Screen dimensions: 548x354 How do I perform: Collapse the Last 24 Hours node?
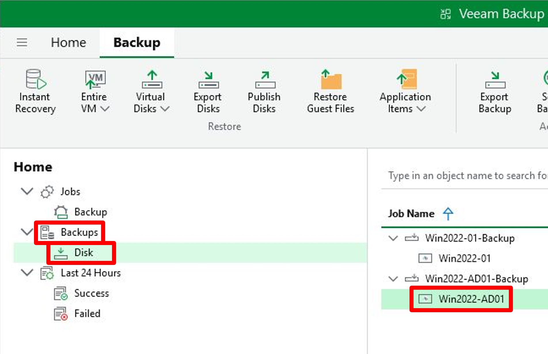[x=27, y=272]
